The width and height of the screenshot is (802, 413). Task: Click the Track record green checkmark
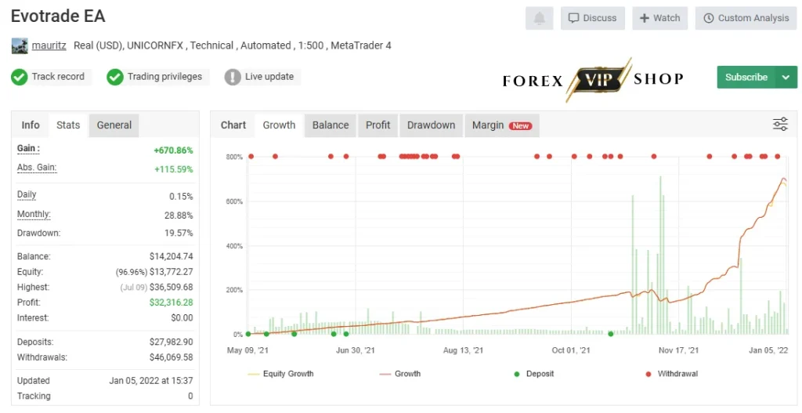tap(20, 78)
